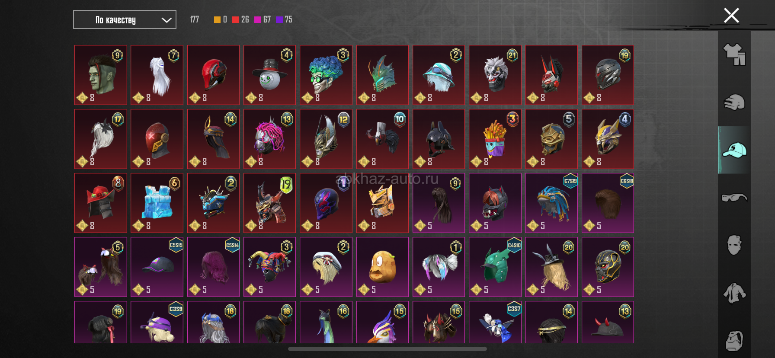Click the dropdown chevron arrow
The image size is (775, 358).
[167, 20]
